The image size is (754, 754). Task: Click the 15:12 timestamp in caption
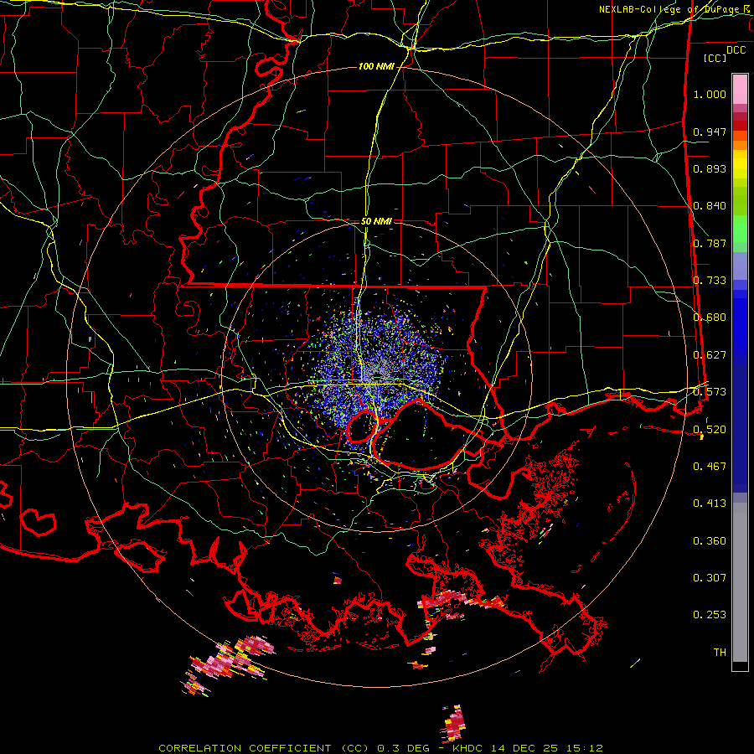(584, 748)
